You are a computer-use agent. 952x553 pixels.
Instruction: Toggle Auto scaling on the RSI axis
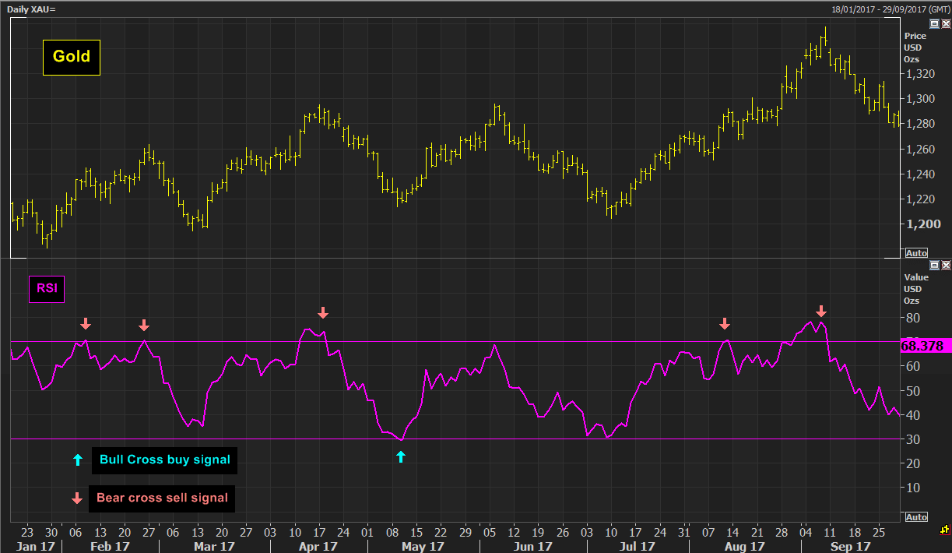[916, 517]
